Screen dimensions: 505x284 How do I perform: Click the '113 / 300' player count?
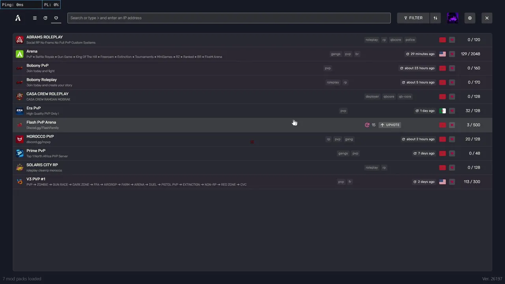point(472,181)
